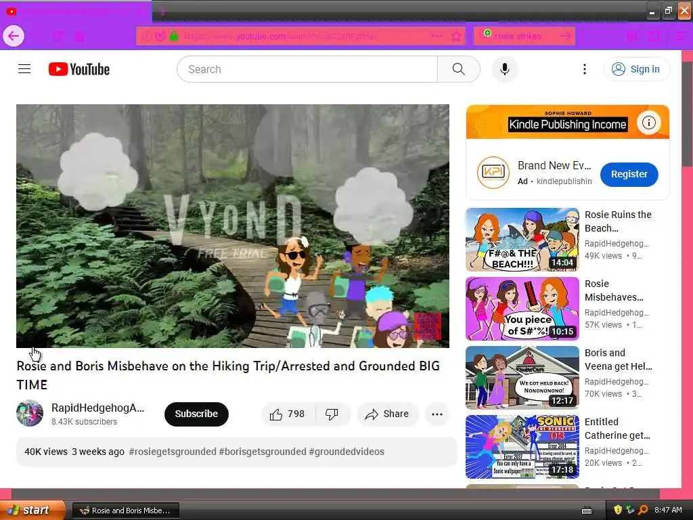Click the yellow security shield tray icon
The image size is (693, 520).
[617, 510]
